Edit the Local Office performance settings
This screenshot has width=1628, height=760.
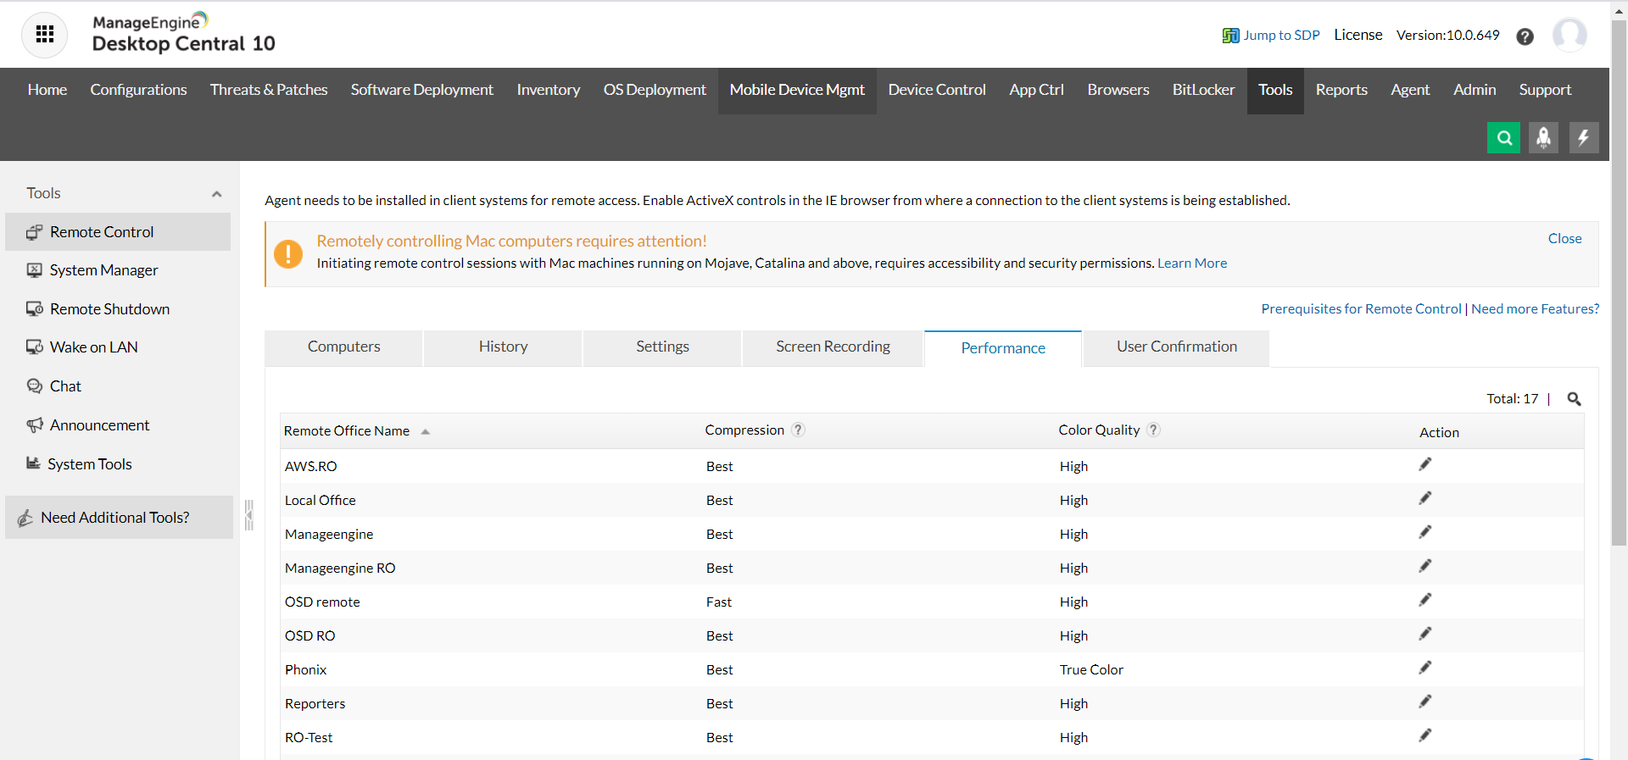pyautogui.click(x=1424, y=498)
